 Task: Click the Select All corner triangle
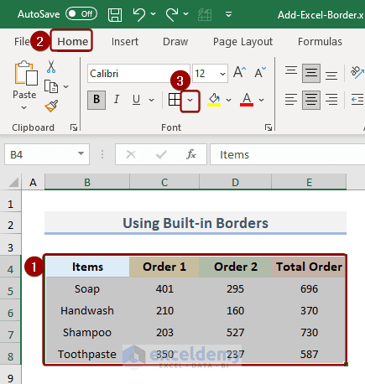click(x=13, y=182)
